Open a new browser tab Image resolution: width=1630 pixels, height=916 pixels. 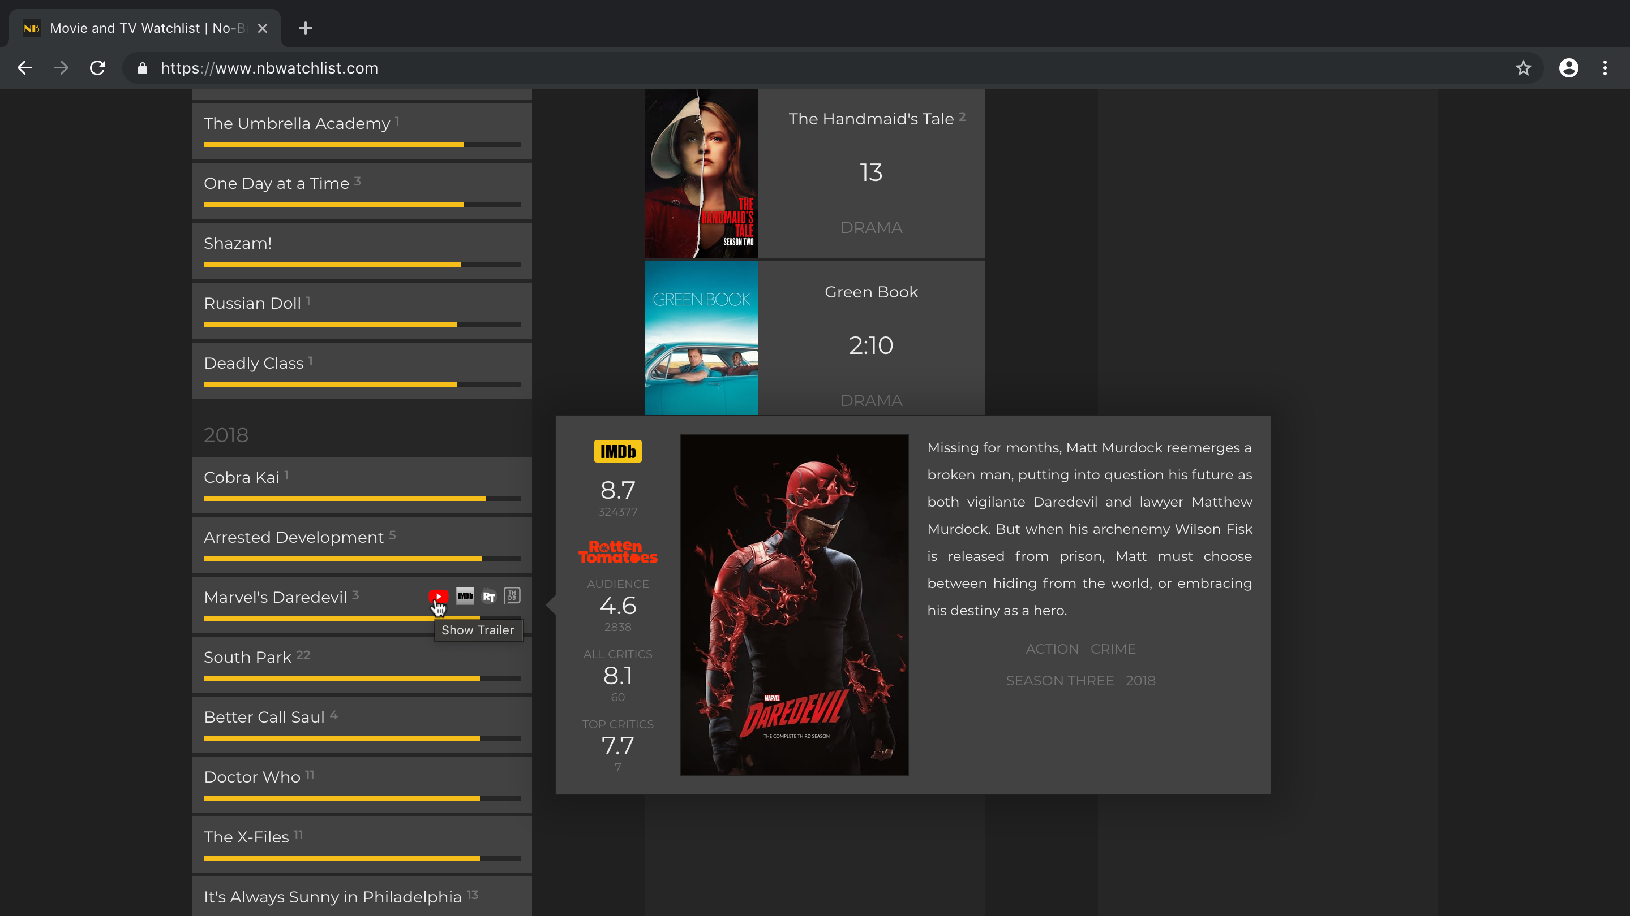coord(306,28)
